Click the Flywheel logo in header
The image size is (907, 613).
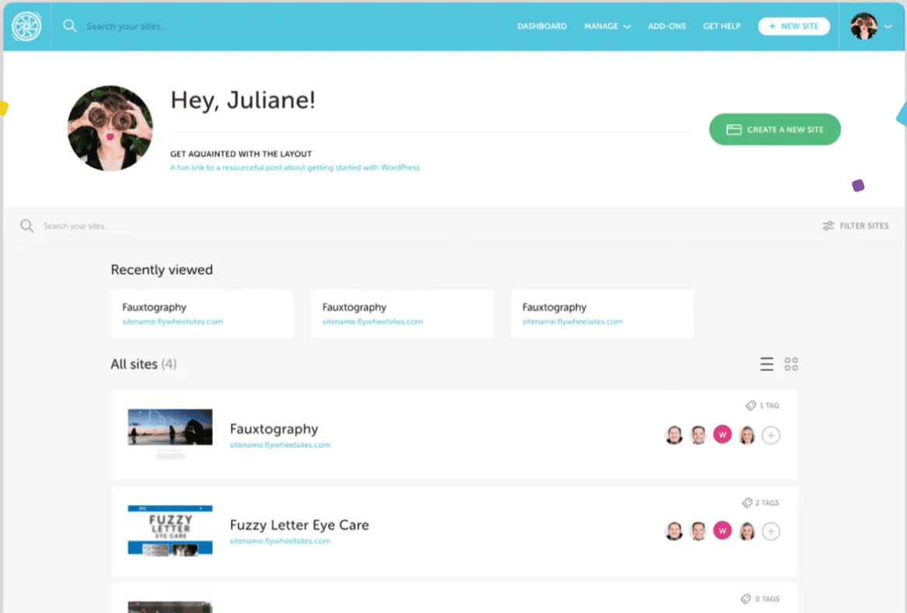(26, 26)
